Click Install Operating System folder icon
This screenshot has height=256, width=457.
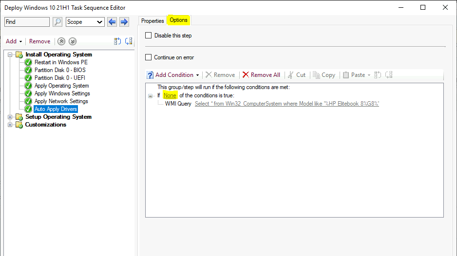[19, 55]
